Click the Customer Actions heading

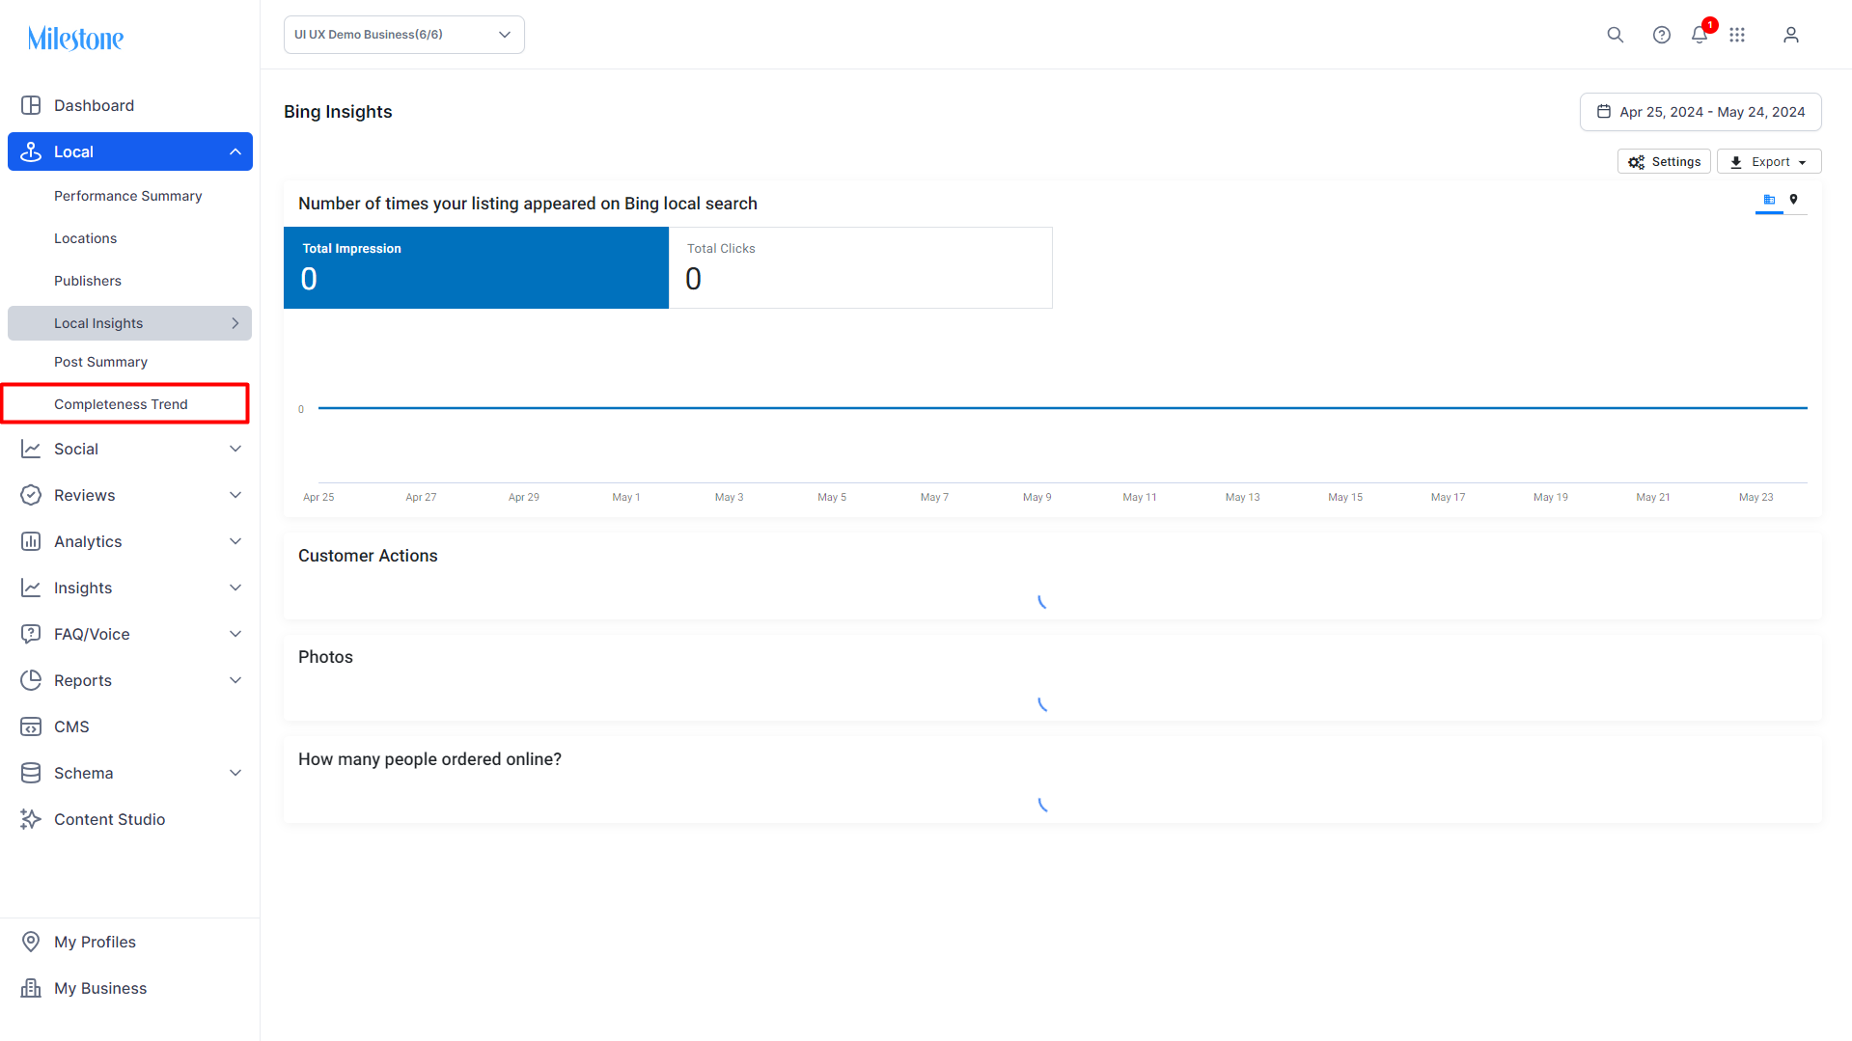368,556
